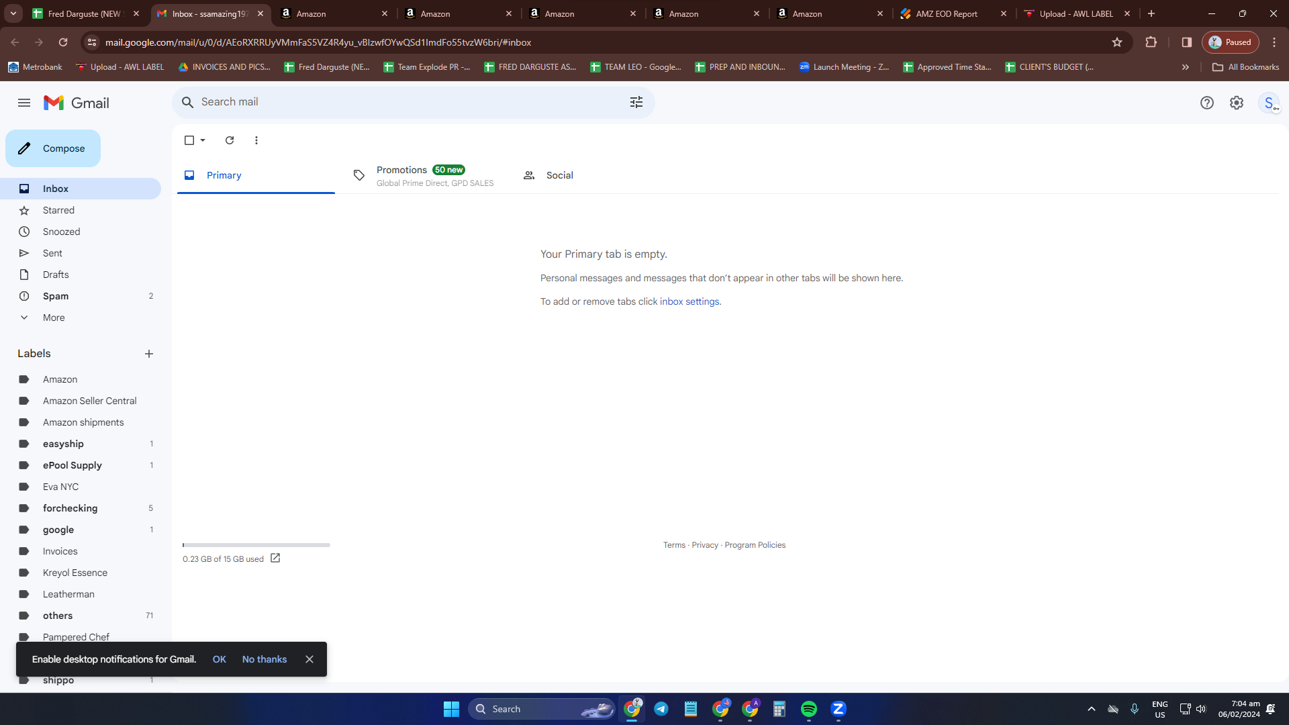Open the Gmail main menu hamburger icon
Image resolution: width=1289 pixels, height=725 pixels.
click(24, 103)
